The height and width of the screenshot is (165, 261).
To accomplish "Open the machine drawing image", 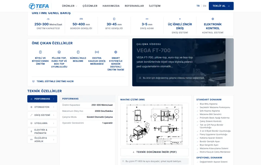I will (x=154, y=125).
